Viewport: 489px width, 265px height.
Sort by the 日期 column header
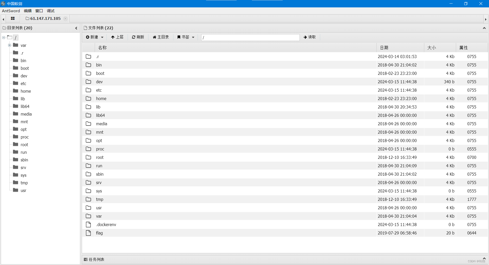click(x=400, y=48)
